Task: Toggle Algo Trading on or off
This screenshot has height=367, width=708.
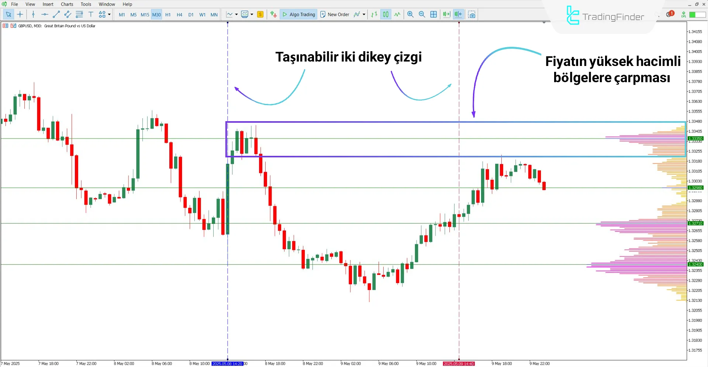Action: [298, 14]
